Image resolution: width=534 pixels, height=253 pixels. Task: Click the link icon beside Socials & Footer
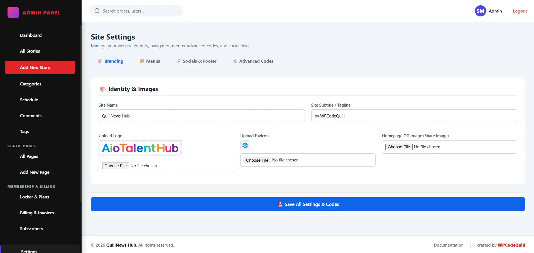coord(178,61)
